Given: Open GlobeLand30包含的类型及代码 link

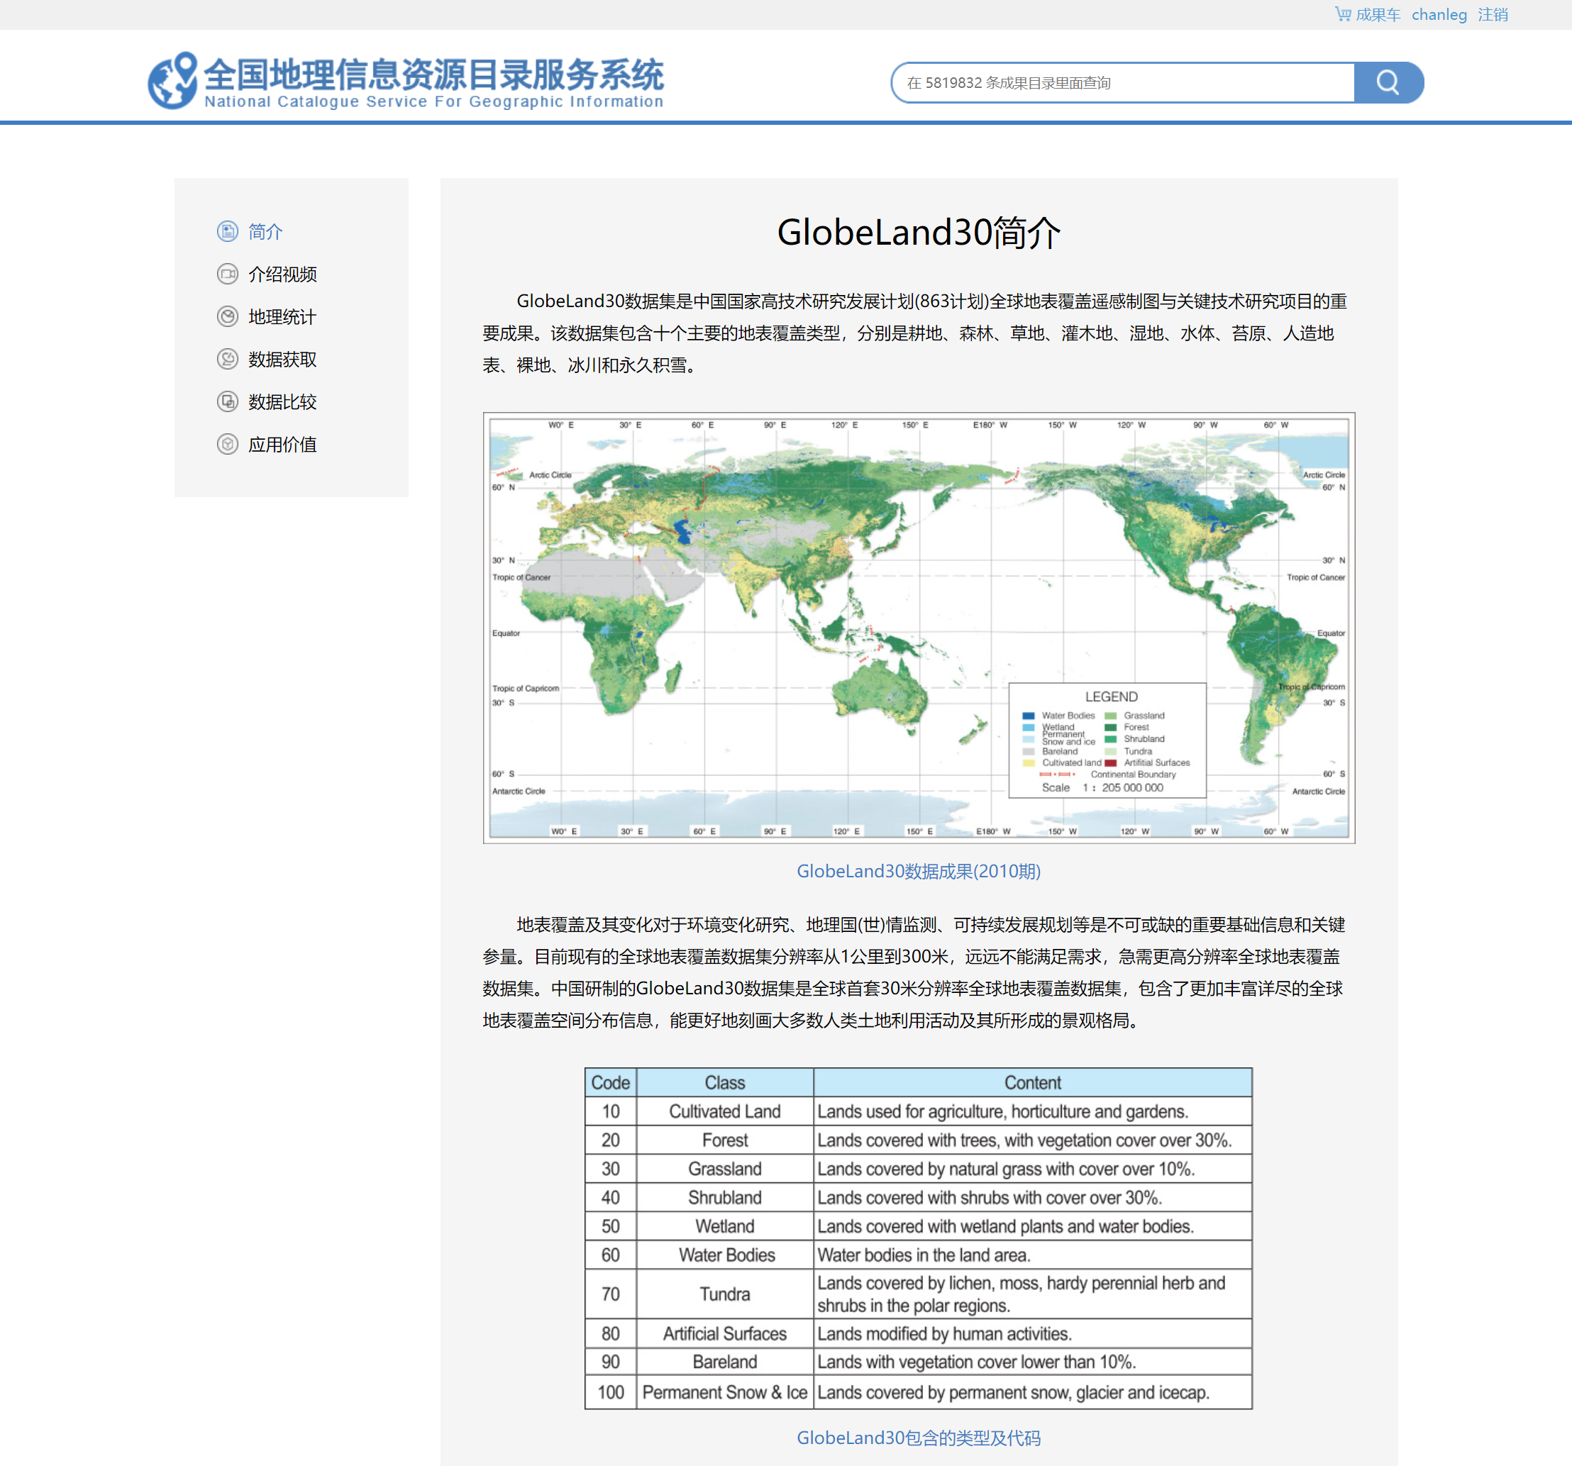Looking at the screenshot, I should tap(918, 1438).
